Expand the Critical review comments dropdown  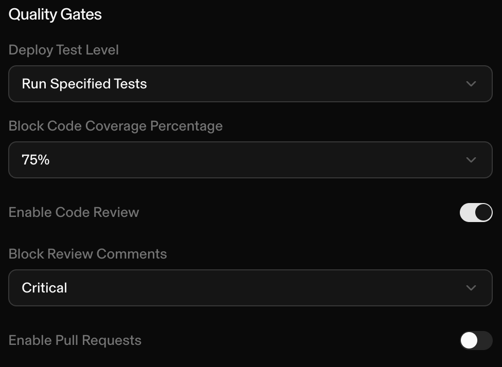250,288
